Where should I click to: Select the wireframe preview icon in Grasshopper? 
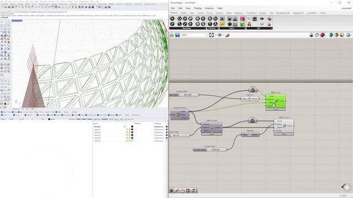click(317, 35)
